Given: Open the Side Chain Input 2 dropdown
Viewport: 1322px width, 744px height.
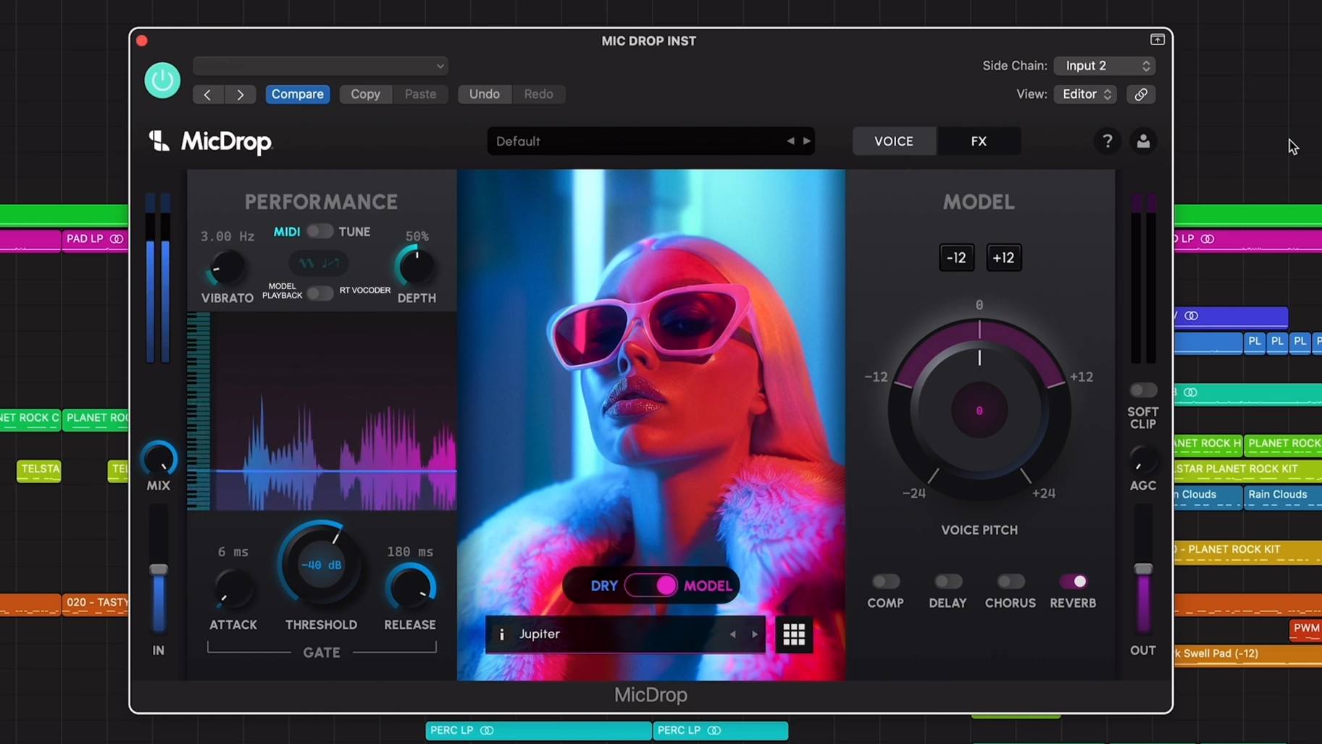Looking at the screenshot, I should [1103, 65].
